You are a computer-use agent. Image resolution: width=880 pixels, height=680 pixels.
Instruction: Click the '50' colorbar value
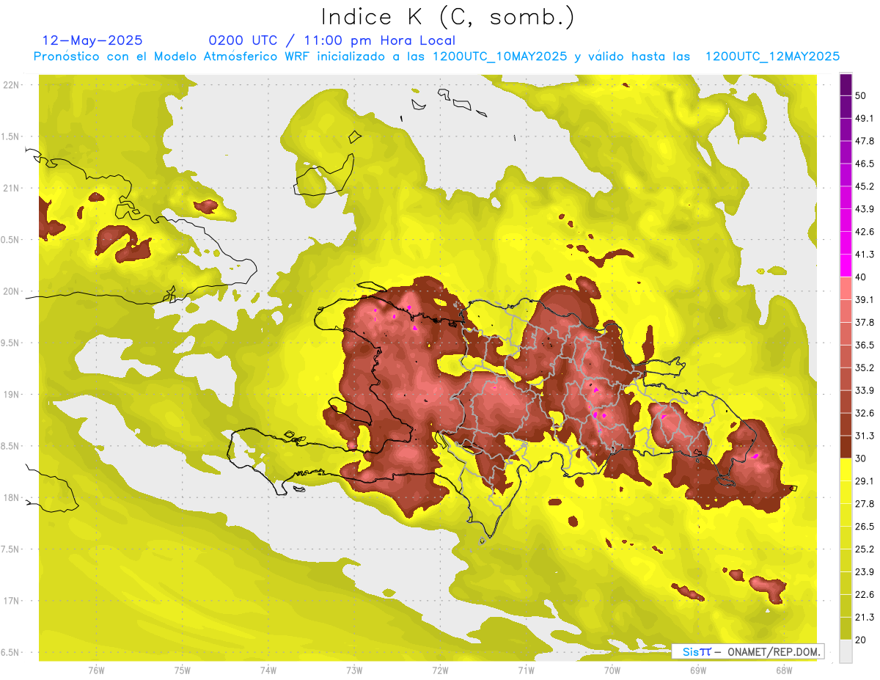[862, 95]
